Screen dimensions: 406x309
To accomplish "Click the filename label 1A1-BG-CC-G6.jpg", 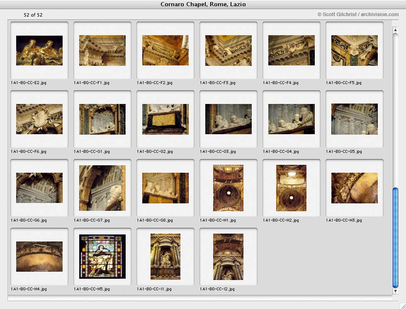I will click(29, 220).
